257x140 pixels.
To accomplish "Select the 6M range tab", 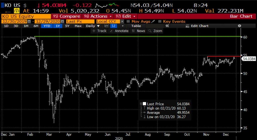I will (36, 26).
